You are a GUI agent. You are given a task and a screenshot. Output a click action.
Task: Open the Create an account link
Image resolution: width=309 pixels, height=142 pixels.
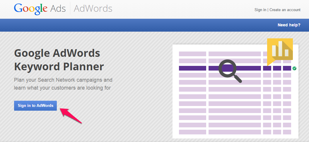point(285,10)
